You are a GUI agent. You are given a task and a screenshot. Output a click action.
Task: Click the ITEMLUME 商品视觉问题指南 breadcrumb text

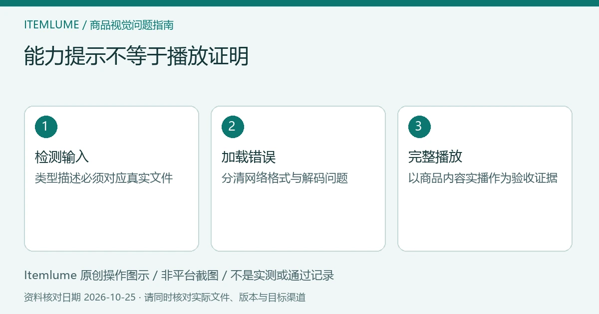(99, 25)
